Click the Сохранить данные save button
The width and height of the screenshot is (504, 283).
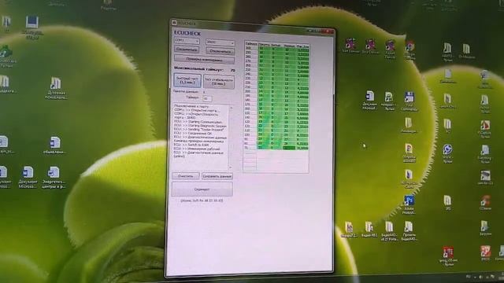[217, 176]
